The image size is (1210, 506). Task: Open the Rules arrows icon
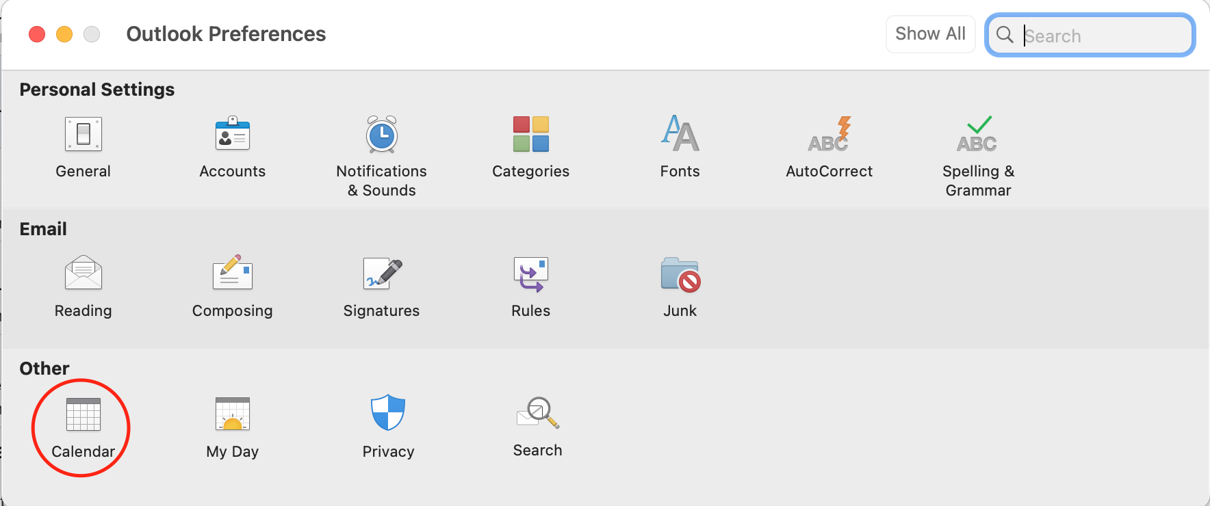pyautogui.click(x=531, y=274)
